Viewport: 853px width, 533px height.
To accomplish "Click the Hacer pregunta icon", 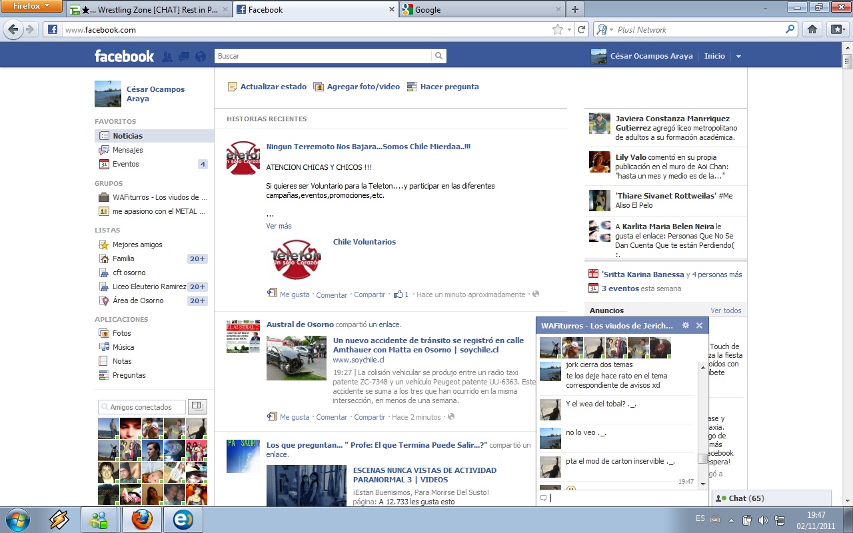I will 412,87.
